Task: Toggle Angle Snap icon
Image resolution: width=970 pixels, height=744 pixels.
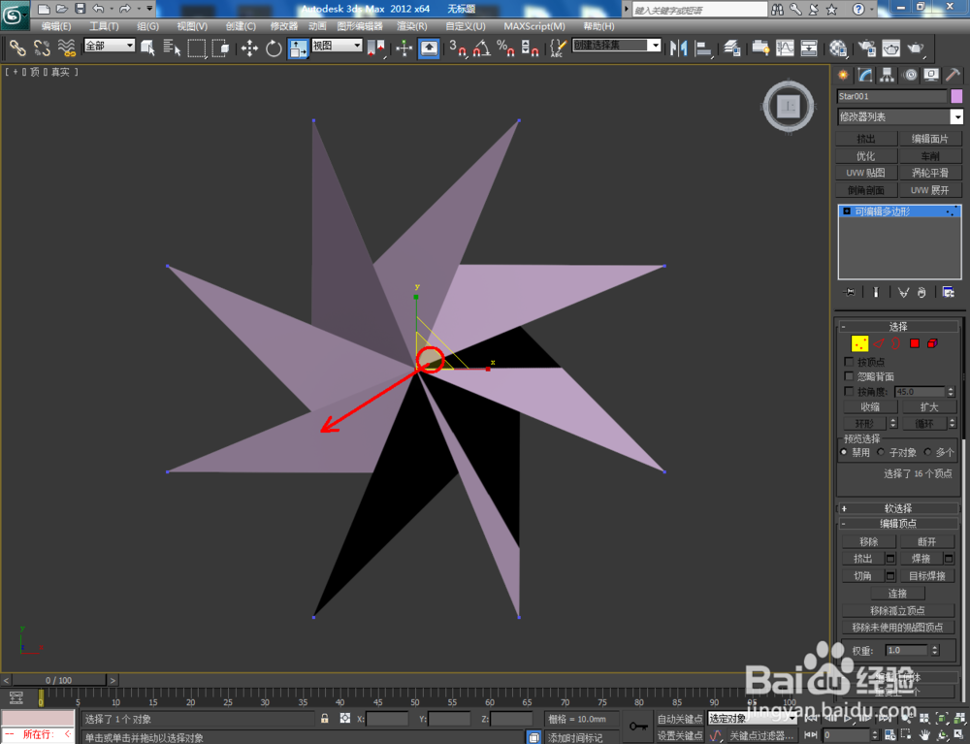Action: [x=482, y=48]
